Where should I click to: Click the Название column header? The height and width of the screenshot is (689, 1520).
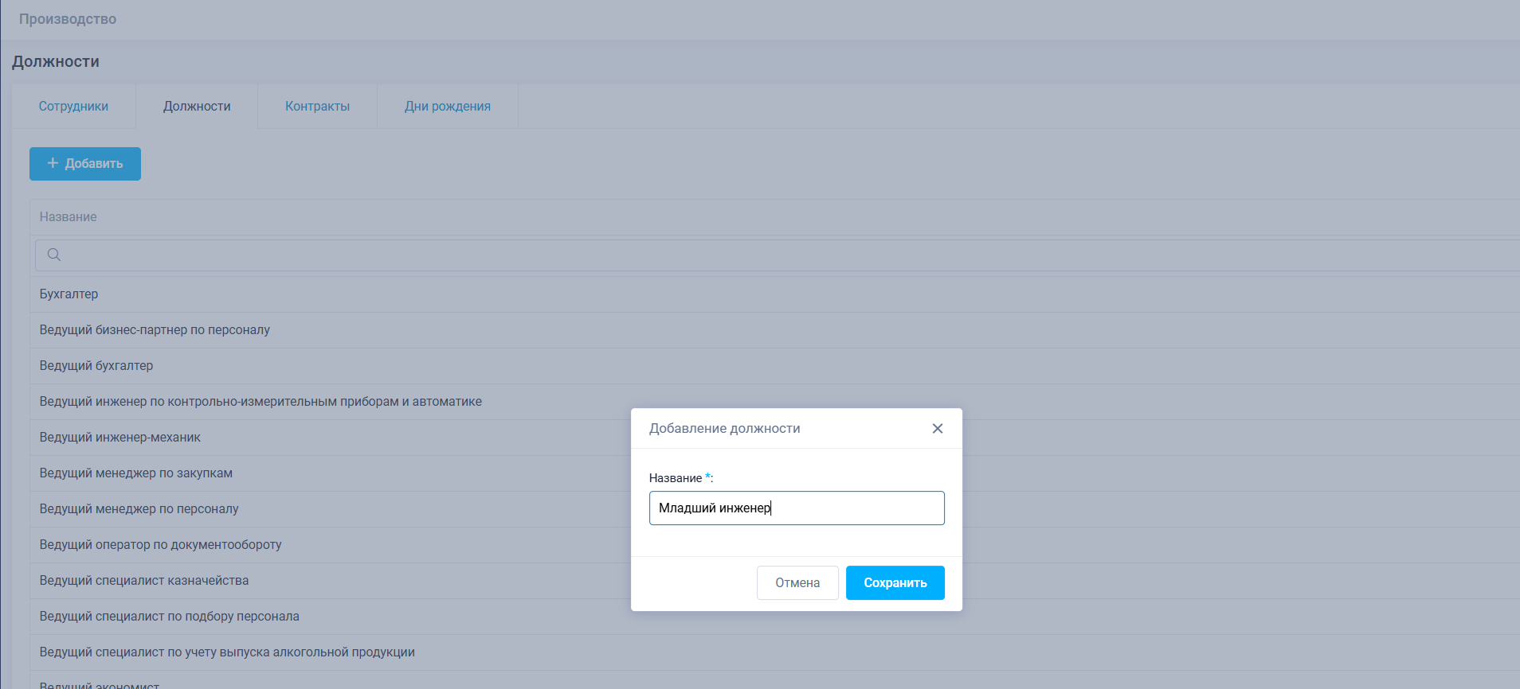coord(69,216)
